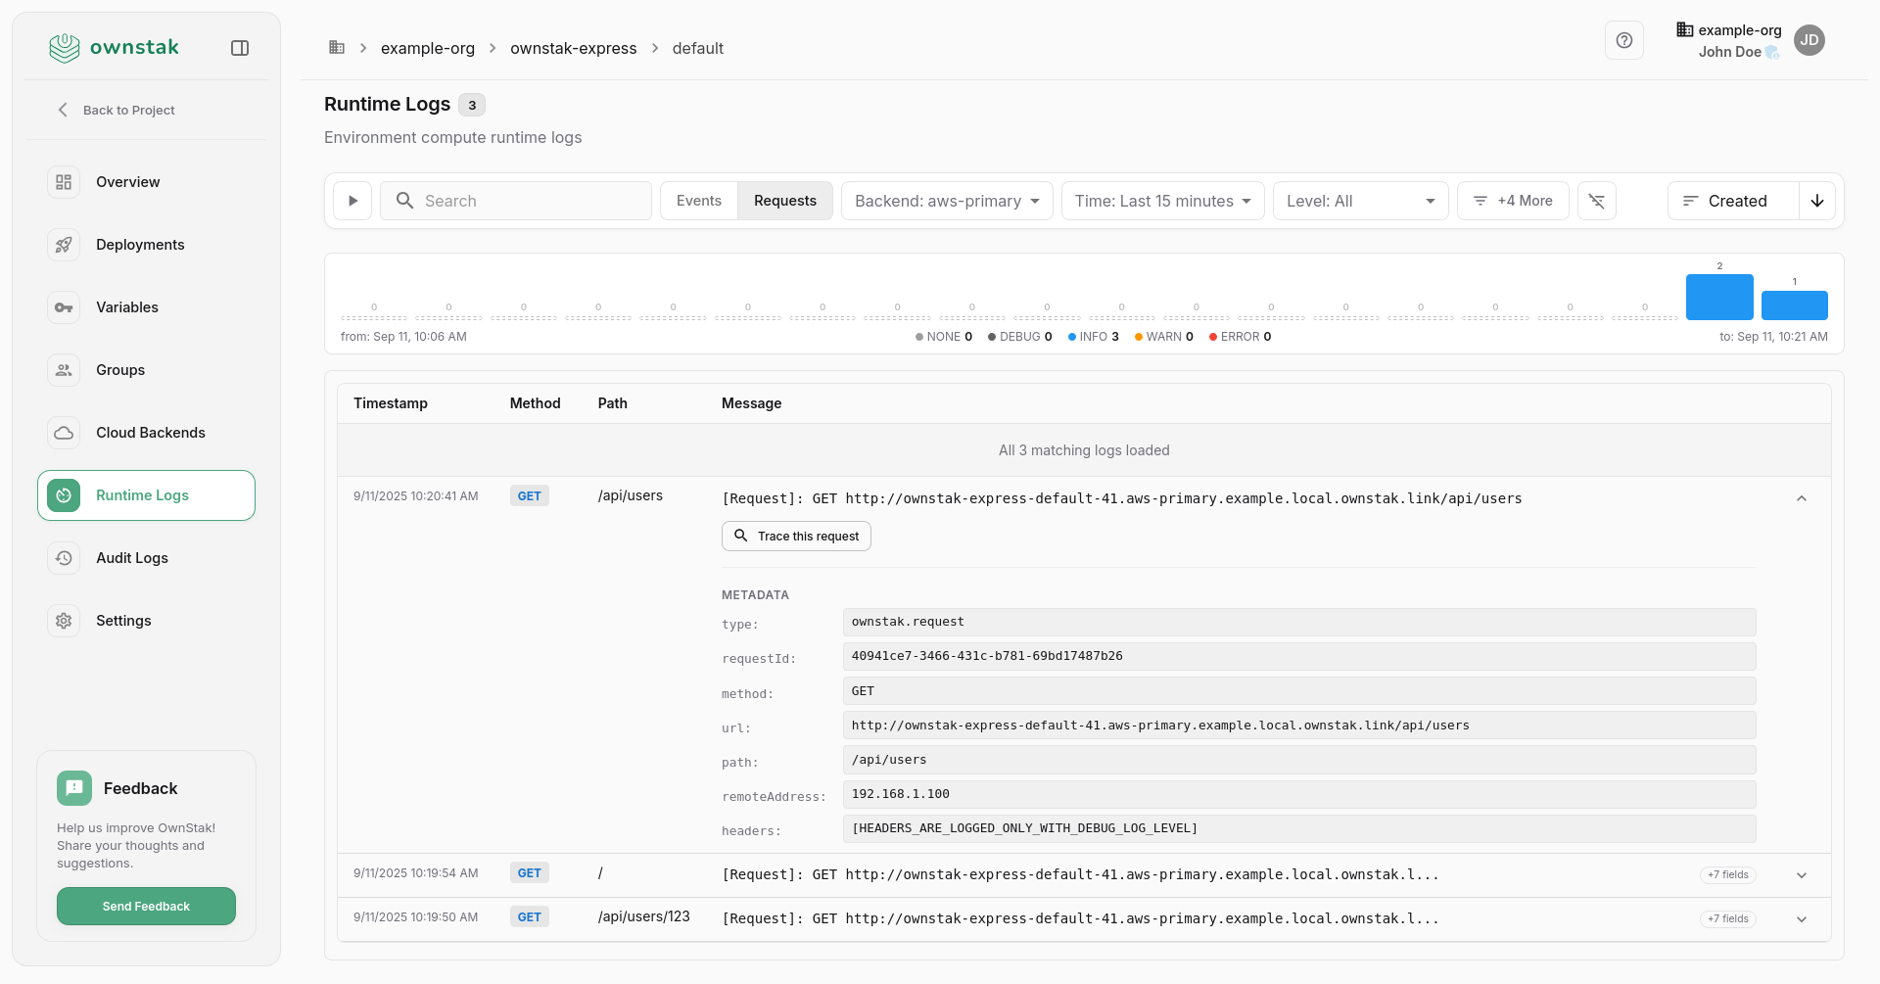The width and height of the screenshot is (1880, 984).
Task: Open Audit Logs in sidebar
Action: point(131,558)
